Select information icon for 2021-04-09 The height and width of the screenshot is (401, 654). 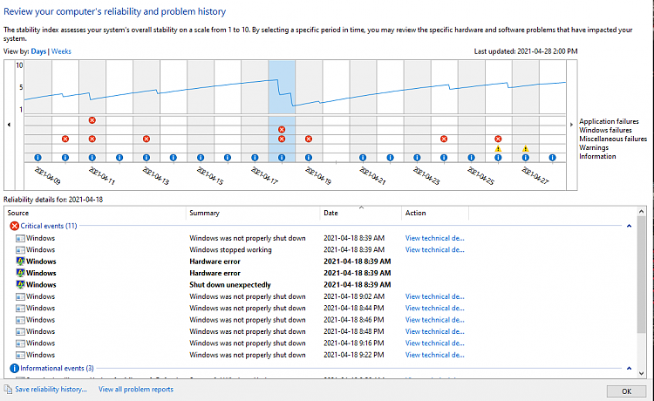click(x=38, y=158)
